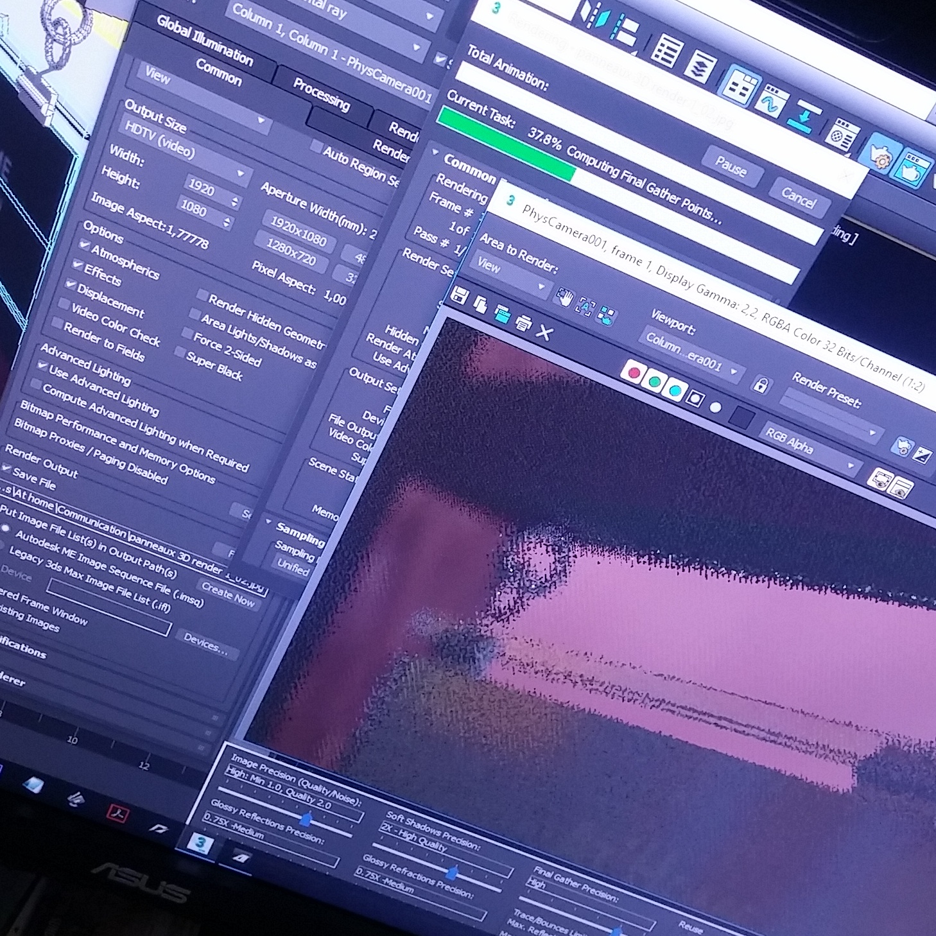
Task: Open the Curve Editor from the main toolbar
Action: [x=771, y=103]
